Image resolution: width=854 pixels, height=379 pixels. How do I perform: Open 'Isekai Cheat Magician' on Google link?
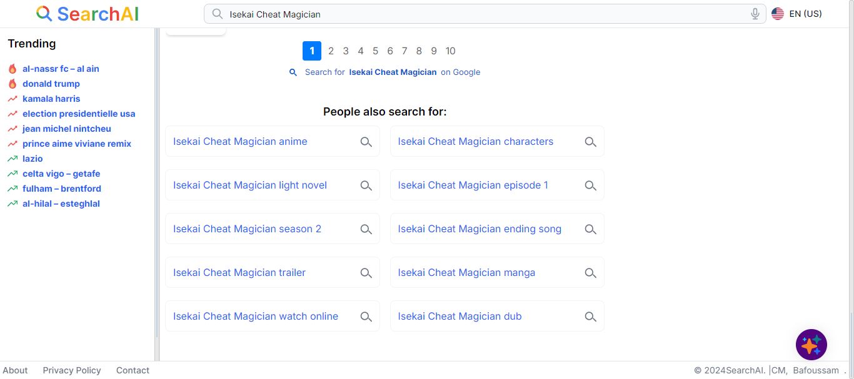pos(393,72)
